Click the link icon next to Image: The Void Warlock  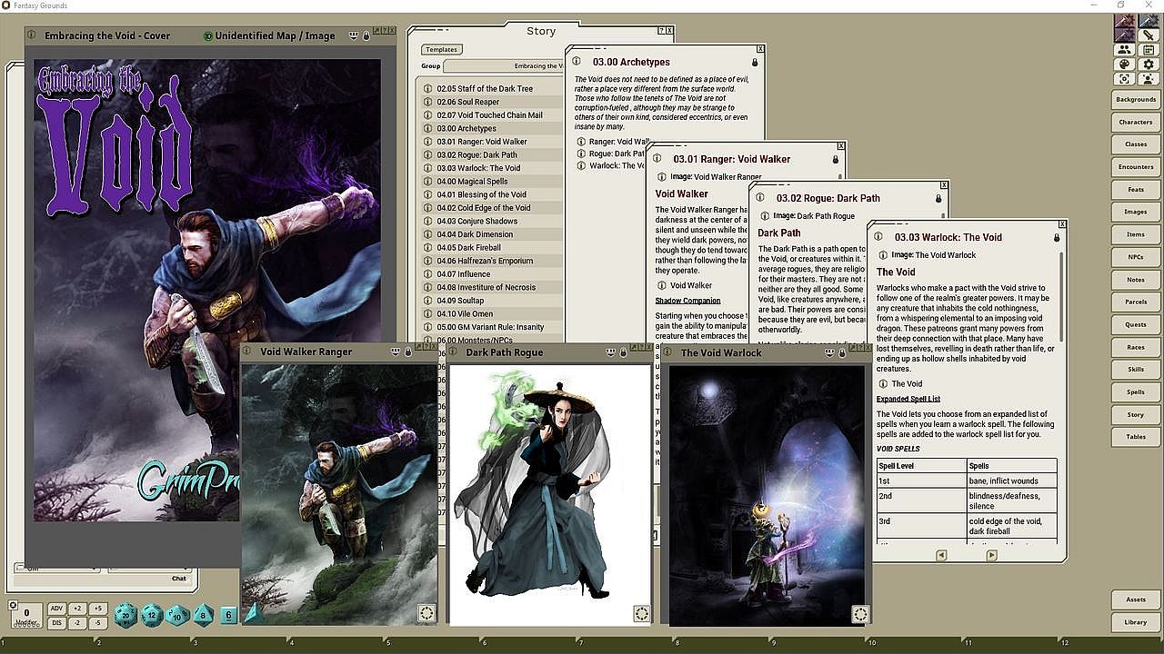pyautogui.click(x=882, y=255)
